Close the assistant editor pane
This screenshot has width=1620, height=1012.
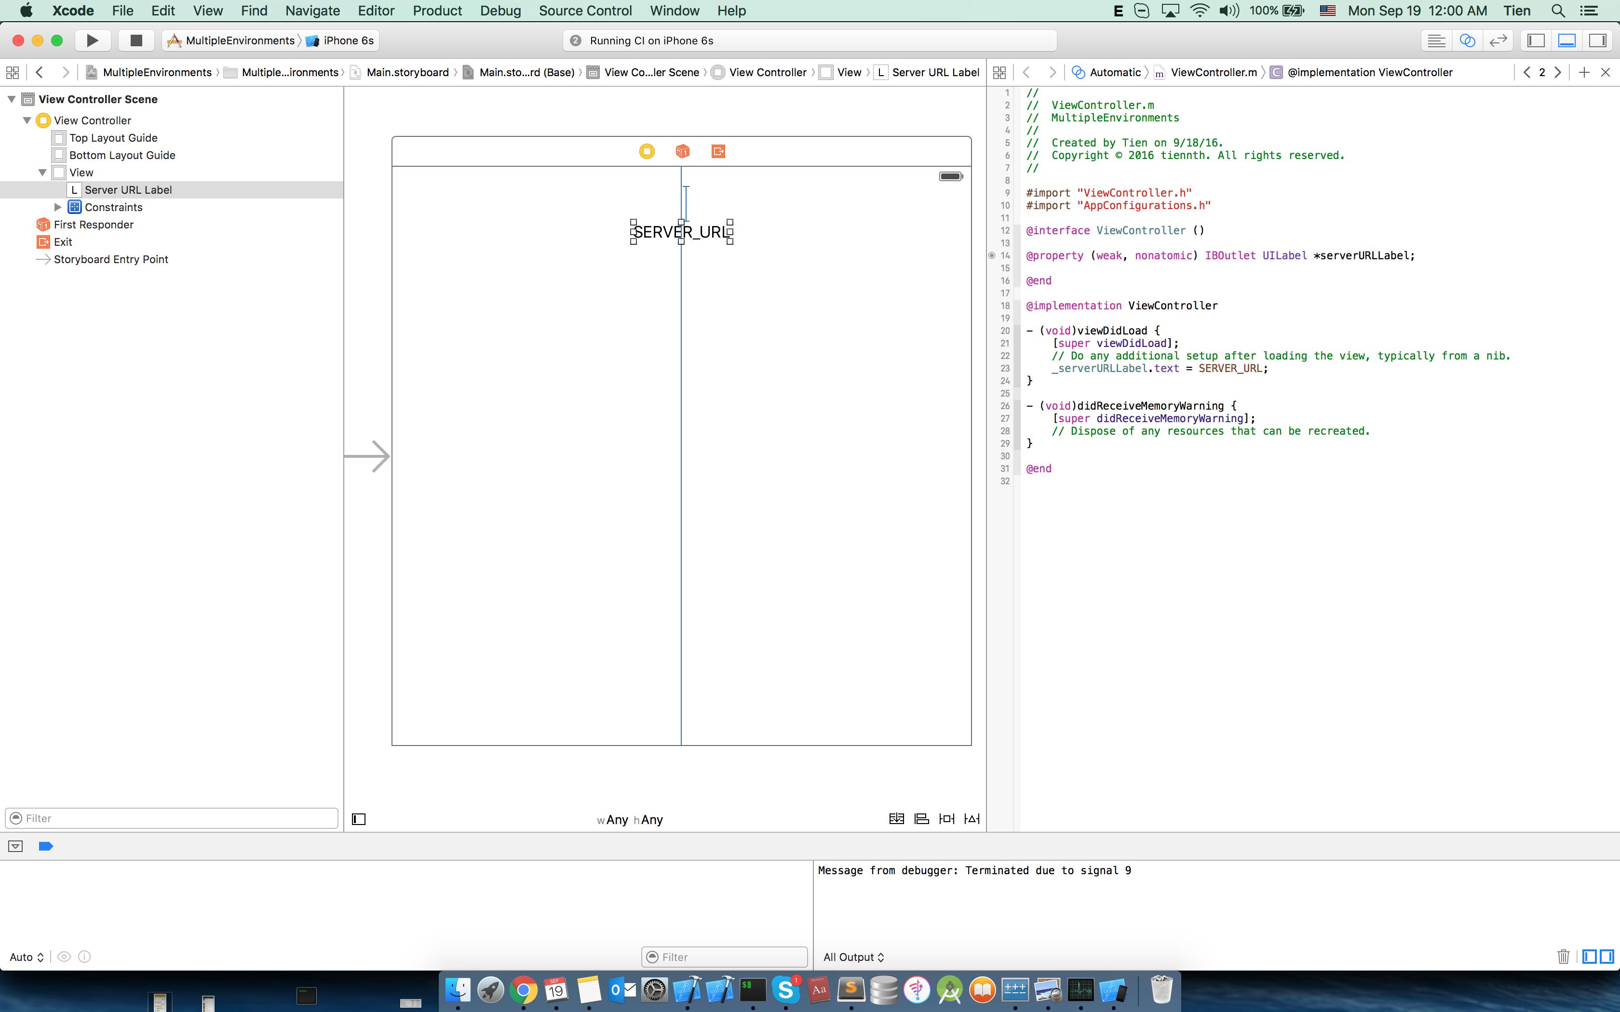[x=1605, y=72]
